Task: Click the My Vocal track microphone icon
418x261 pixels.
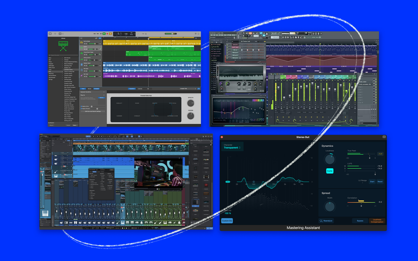Action: (81, 75)
